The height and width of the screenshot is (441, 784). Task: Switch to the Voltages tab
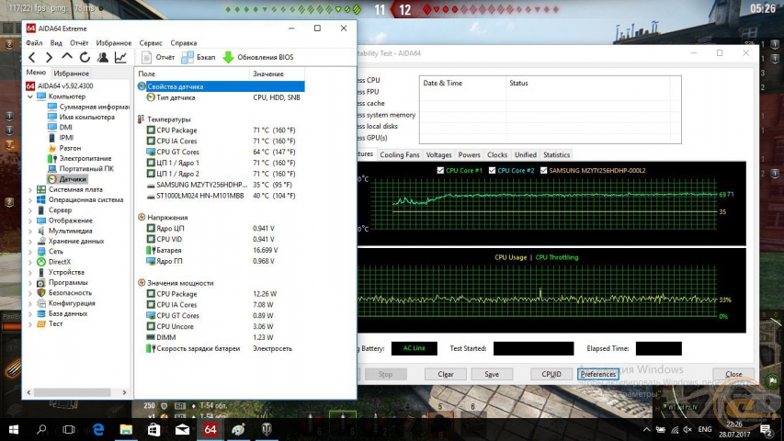(x=438, y=155)
